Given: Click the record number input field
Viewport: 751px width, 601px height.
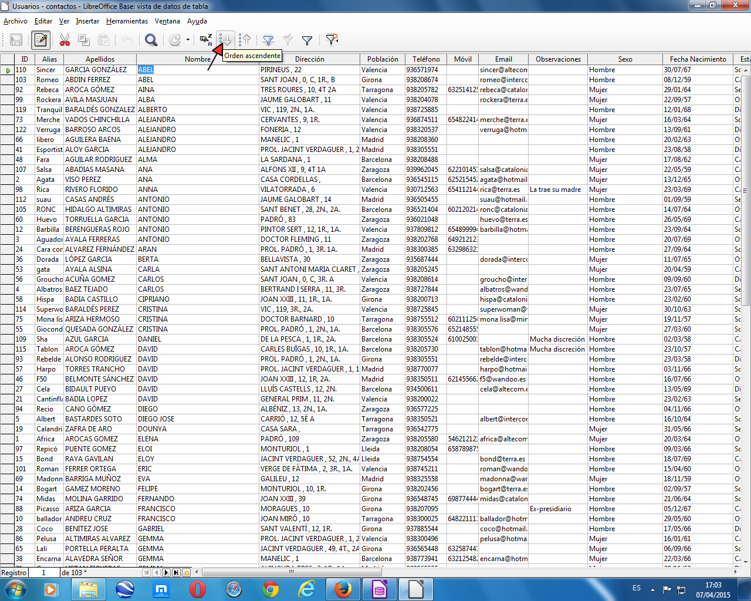Looking at the screenshot, I should (x=44, y=572).
